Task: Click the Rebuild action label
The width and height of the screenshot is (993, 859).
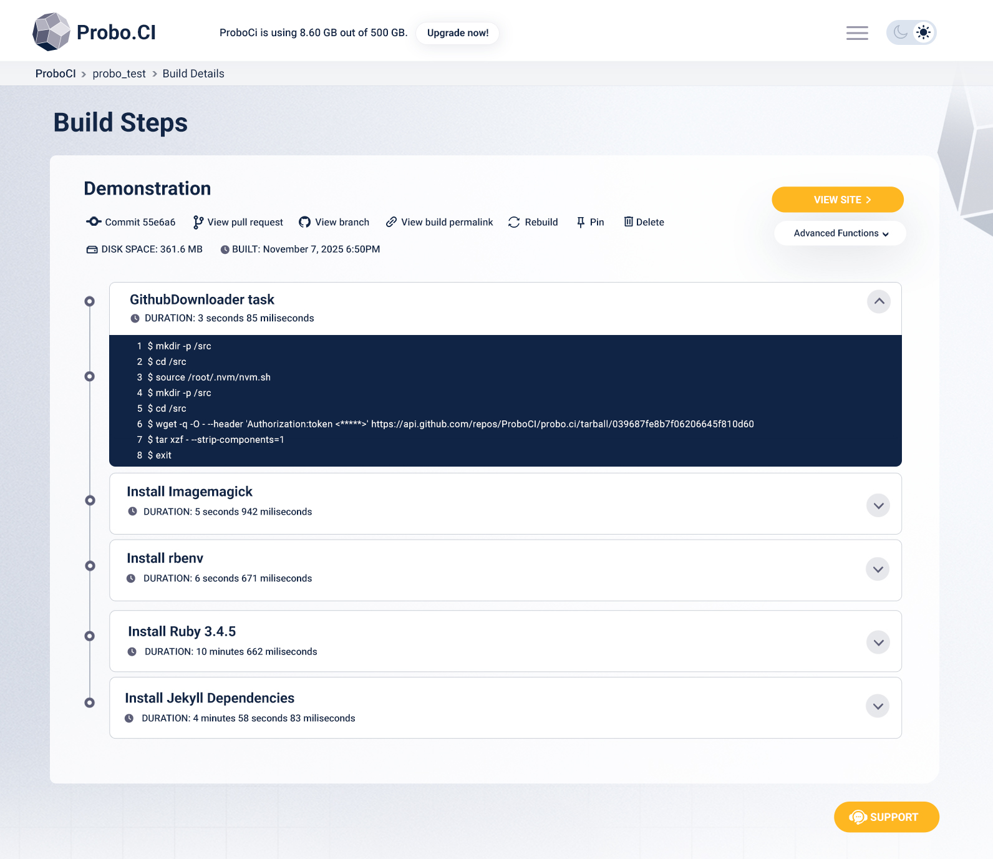Action: 541,222
